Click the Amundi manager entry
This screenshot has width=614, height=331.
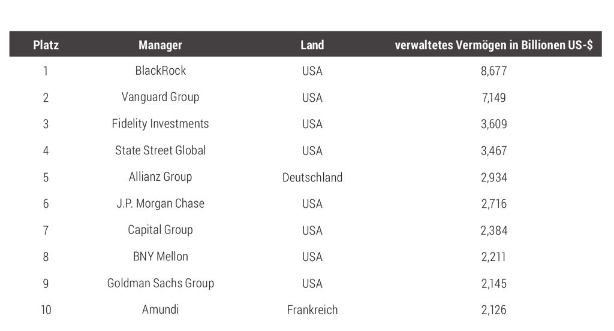pyautogui.click(x=160, y=310)
